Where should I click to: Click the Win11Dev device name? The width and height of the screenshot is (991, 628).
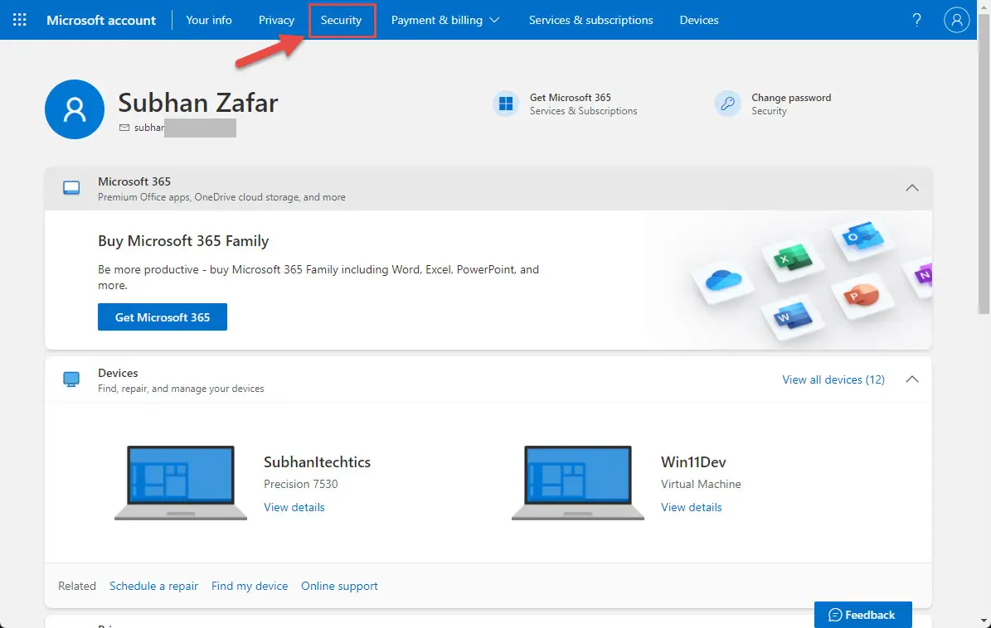click(693, 462)
